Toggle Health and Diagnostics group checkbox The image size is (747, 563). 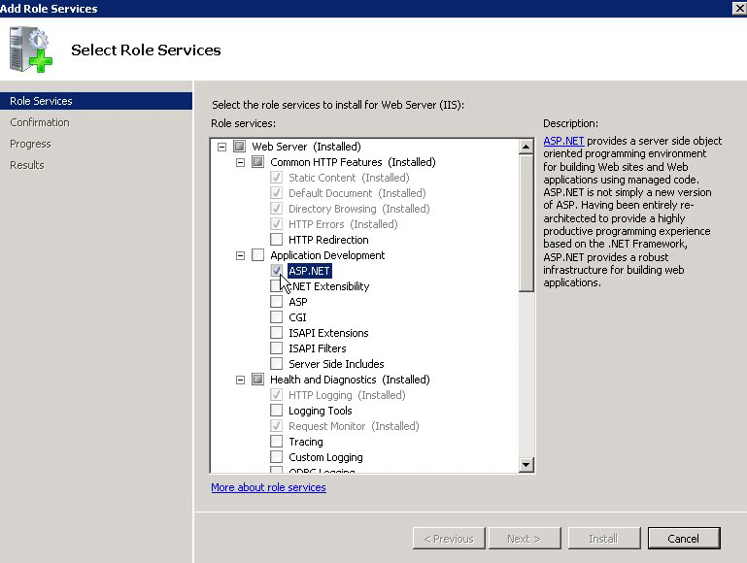coord(257,380)
